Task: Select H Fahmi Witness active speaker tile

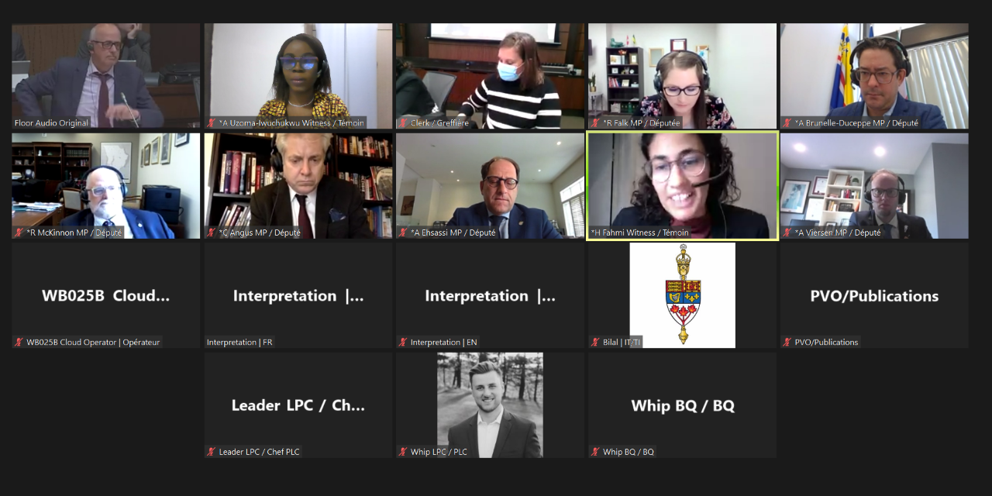Action: pos(682,186)
